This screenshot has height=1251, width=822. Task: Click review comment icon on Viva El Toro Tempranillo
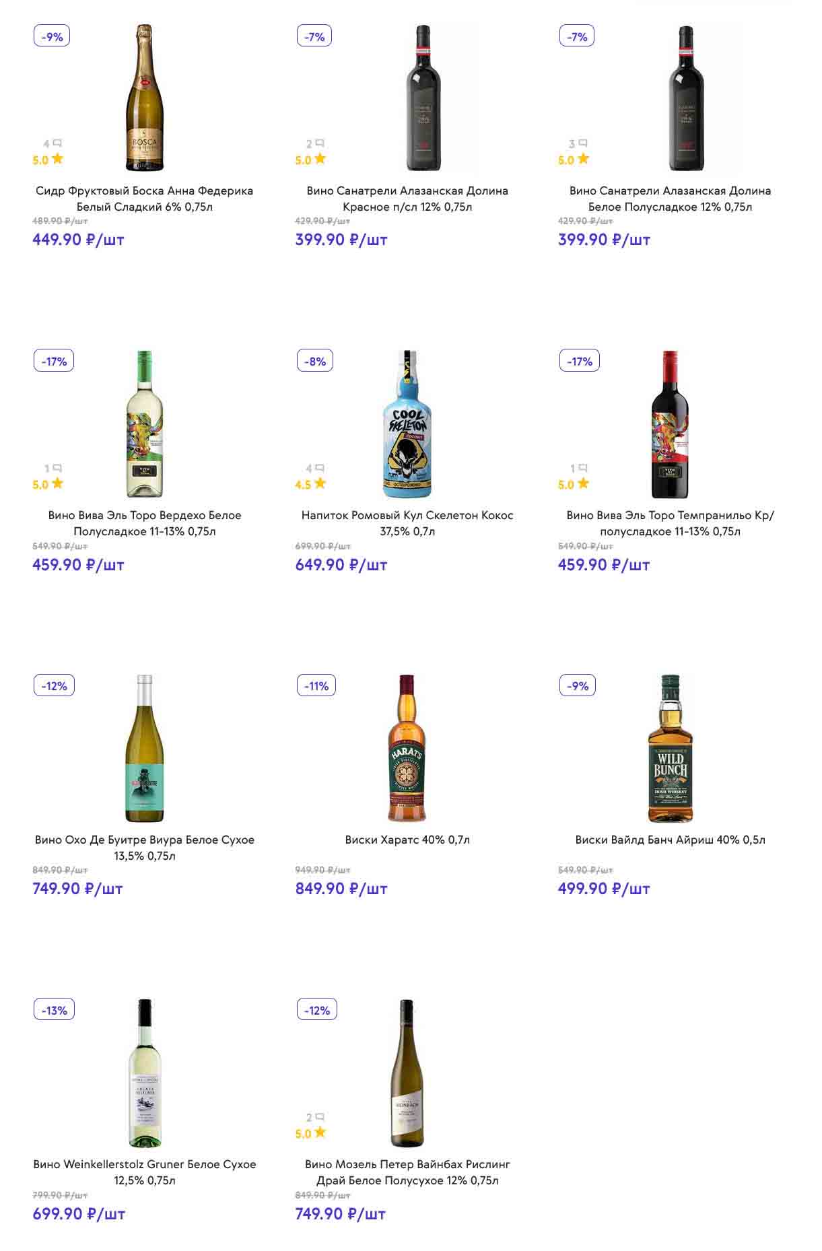[x=583, y=468]
